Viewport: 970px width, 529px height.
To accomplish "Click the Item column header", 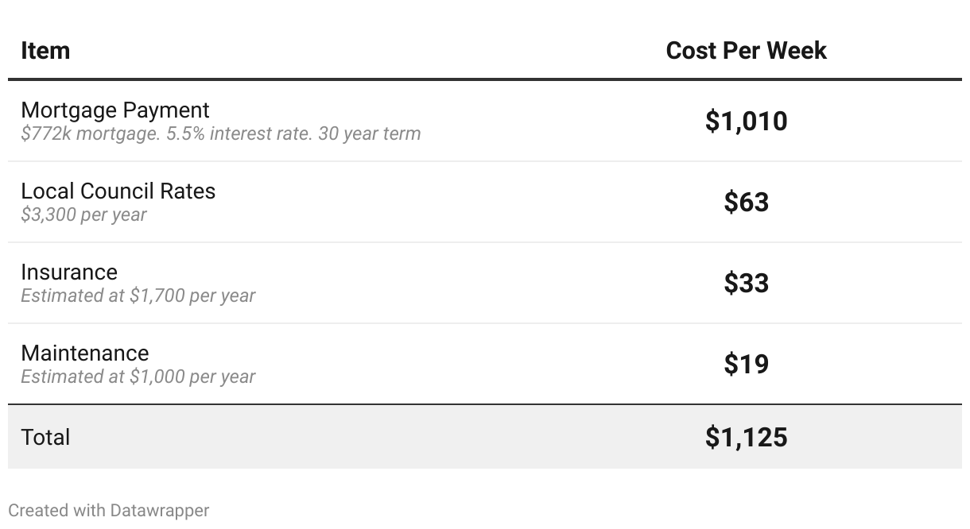I will [x=45, y=51].
